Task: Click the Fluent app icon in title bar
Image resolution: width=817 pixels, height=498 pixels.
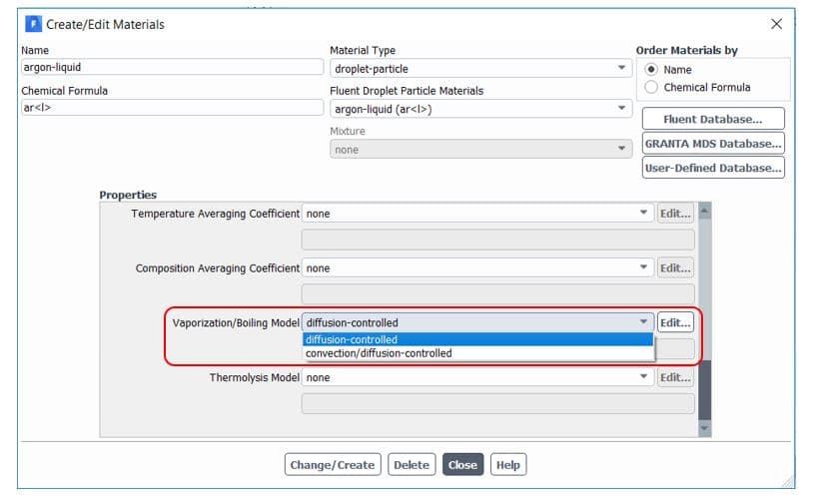Action: [32, 24]
